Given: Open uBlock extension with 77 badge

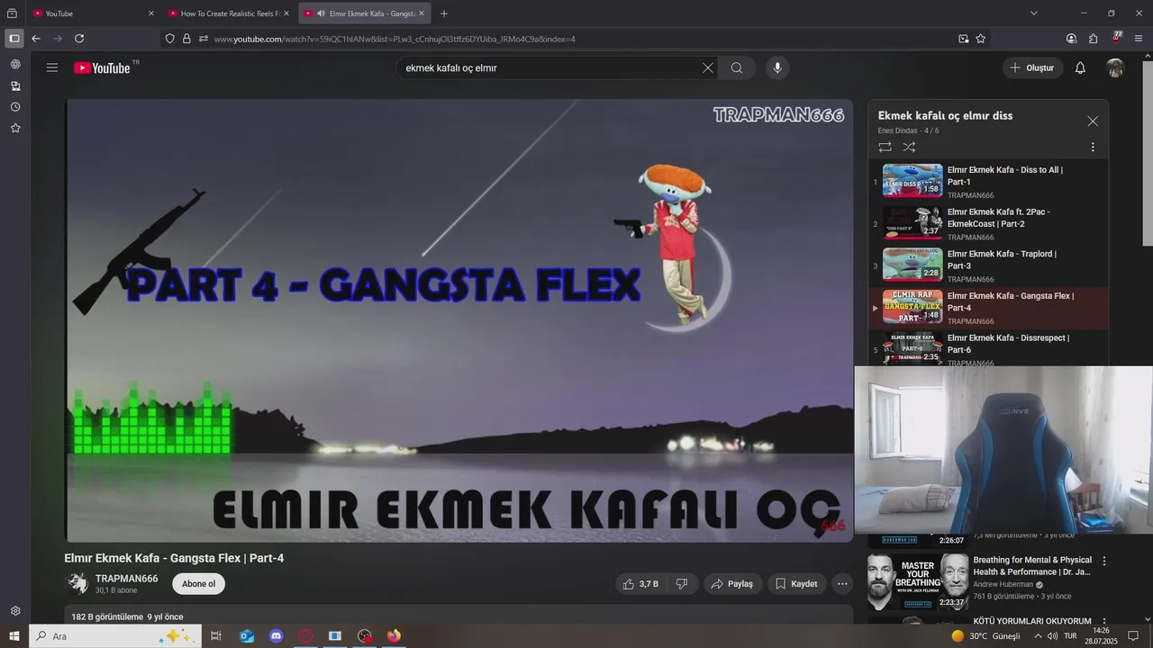Looking at the screenshot, I should [1116, 38].
